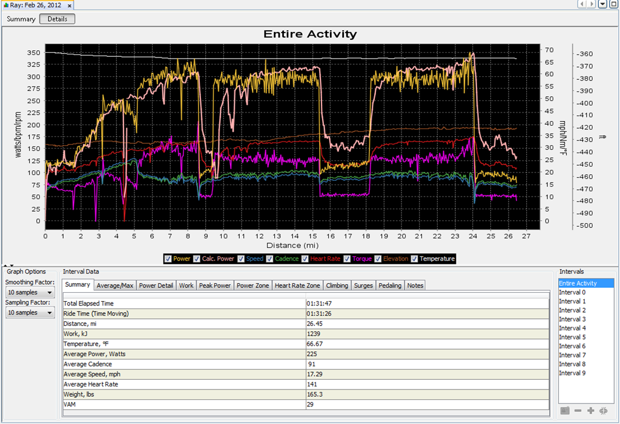Open the Sampling Factor dropdown
620x424 pixels.
pyautogui.click(x=30, y=313)
